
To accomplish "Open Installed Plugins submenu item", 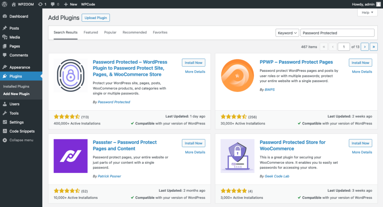I will pyautogui.click(x=16, y=86).
